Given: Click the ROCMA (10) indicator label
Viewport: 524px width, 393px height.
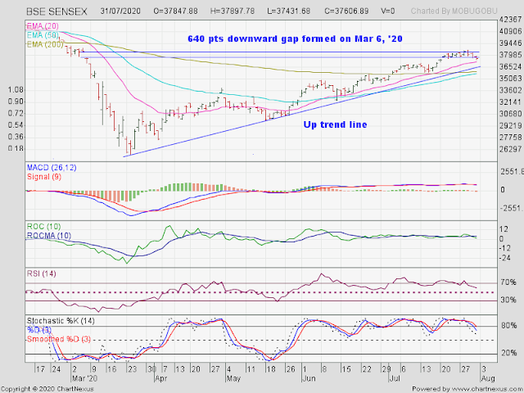Looking at the screenshot, I should click(49, 236).
